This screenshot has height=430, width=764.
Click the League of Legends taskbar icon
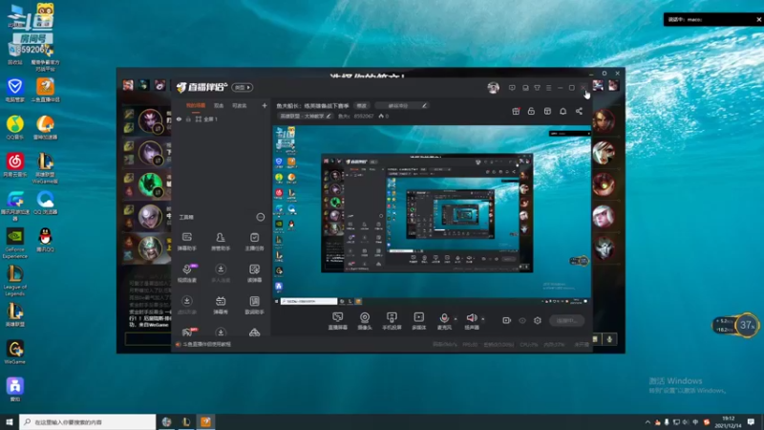[186, 421]
